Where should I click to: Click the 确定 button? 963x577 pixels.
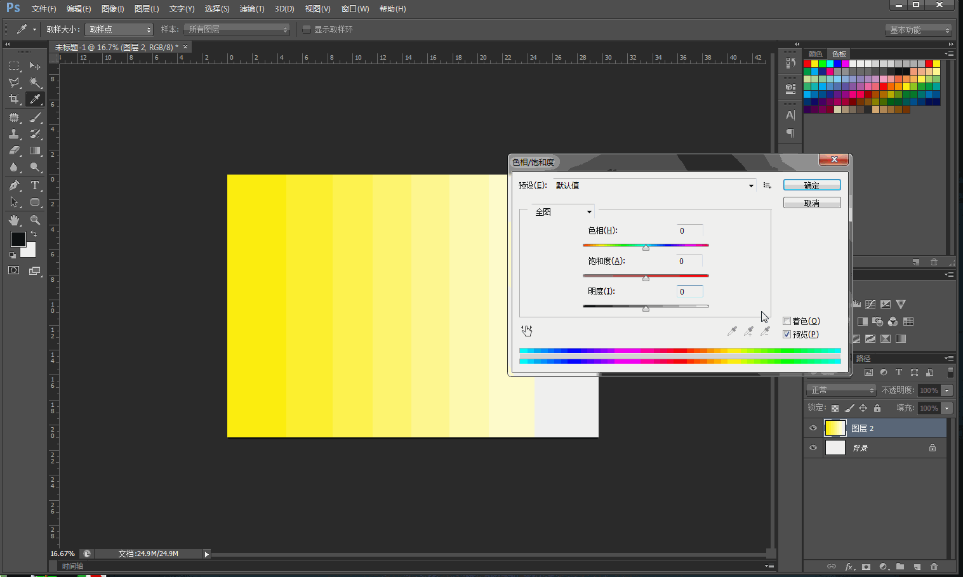pos(811,185)
